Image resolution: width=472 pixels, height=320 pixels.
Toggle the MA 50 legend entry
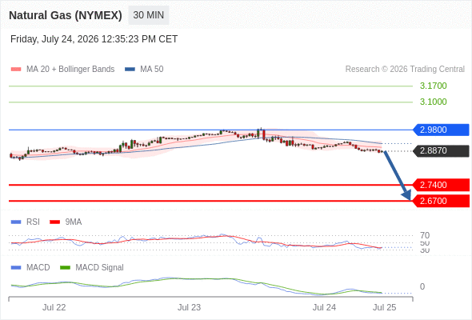(144, 70)
